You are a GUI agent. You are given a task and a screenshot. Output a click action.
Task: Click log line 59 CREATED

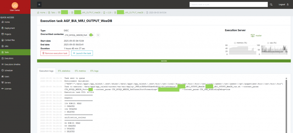point(70,126)
